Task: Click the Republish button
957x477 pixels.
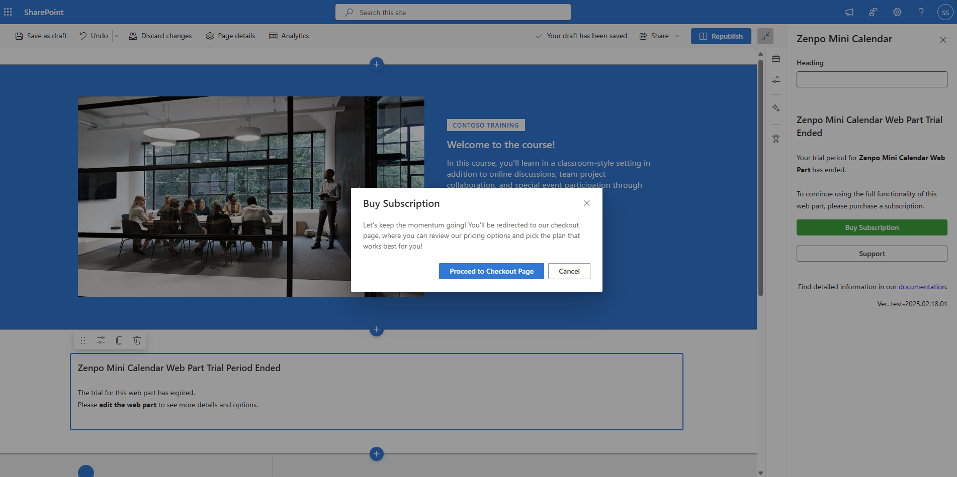Action: click(x=721, y=36)
